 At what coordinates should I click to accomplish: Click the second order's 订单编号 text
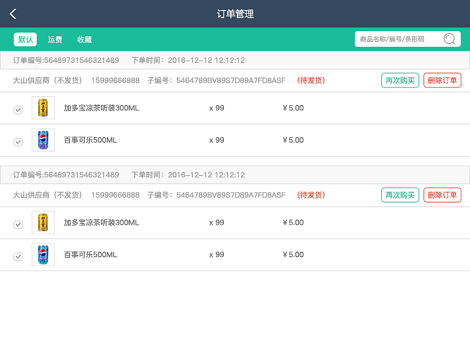coord(66,175)
